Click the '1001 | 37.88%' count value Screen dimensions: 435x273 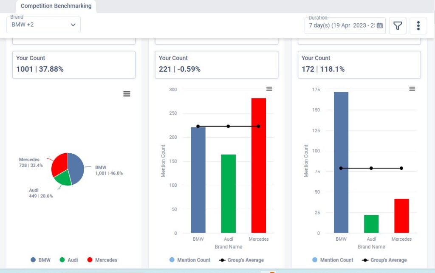pyautogui.click(x=40, y=69)
